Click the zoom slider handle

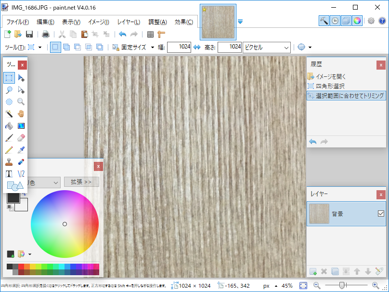[x=342, y=285]
